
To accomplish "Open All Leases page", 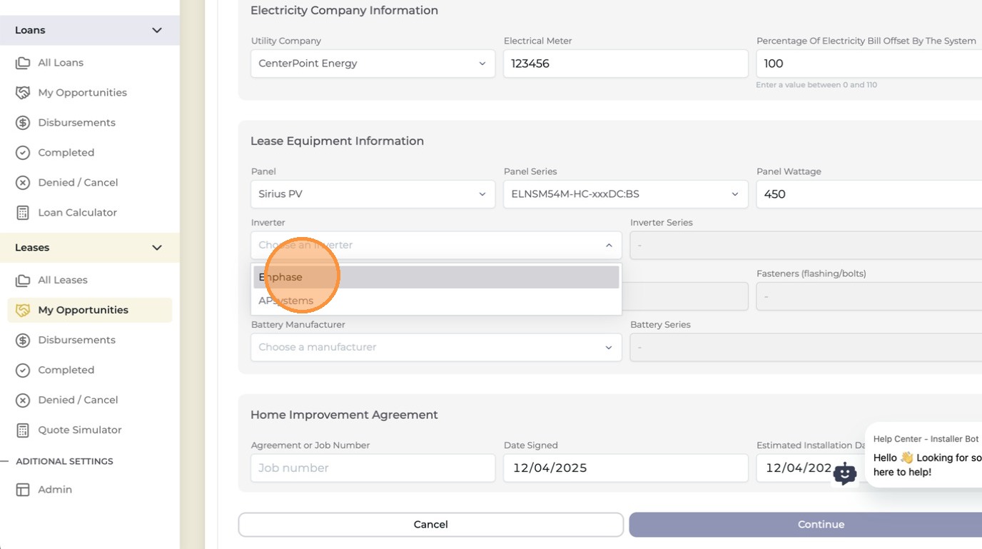I will [63, 281].
